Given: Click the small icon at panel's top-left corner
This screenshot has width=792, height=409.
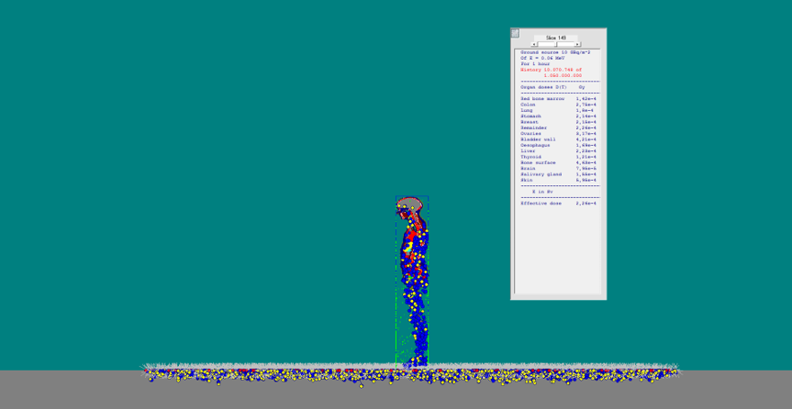Looking at the screenshot, I should coord(515,33).
